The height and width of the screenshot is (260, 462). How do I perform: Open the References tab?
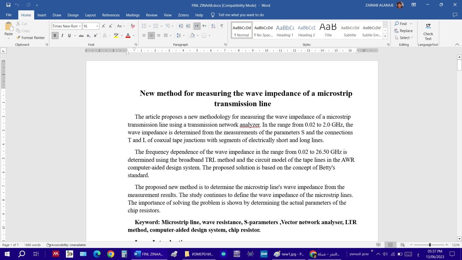coord(111,15)
